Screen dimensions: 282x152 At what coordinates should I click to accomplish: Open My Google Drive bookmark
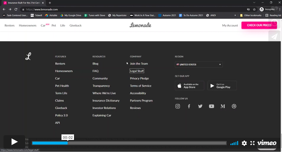tap(71, 15)
